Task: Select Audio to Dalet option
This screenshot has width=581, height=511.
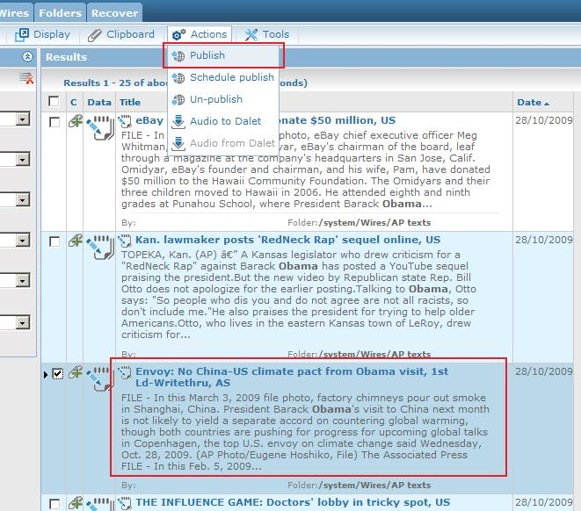Action: coord(223,121)
